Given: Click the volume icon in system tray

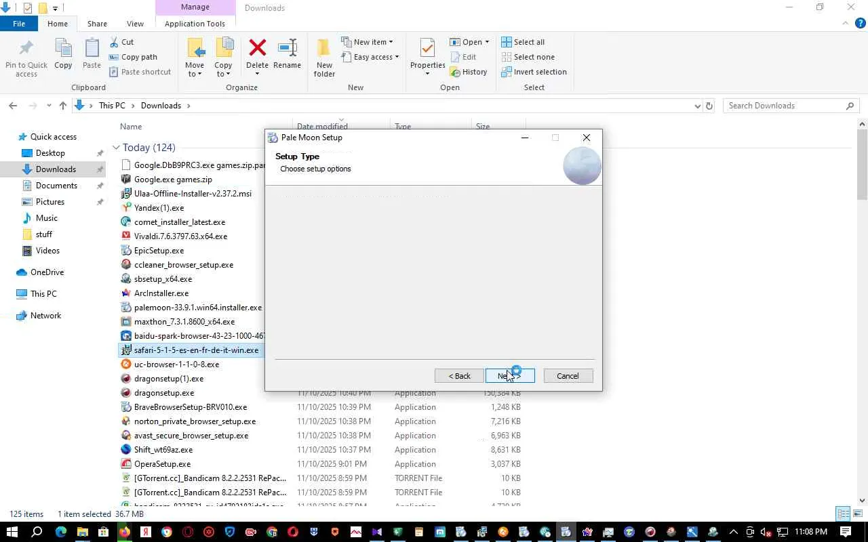Looking at the screenshot, I should (766, 532).
